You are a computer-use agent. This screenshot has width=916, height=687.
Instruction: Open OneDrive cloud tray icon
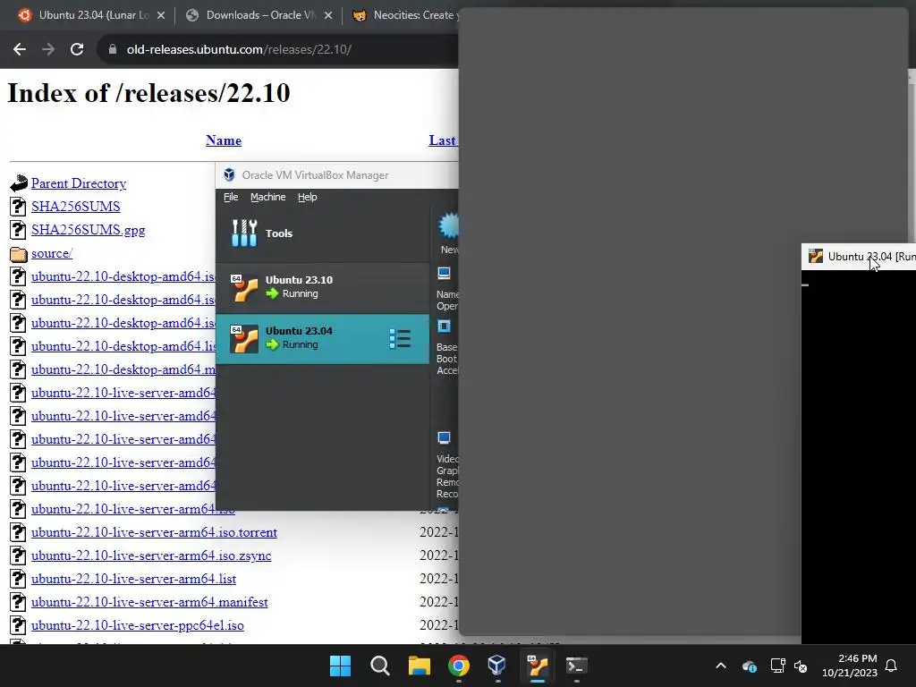[749, 666]
